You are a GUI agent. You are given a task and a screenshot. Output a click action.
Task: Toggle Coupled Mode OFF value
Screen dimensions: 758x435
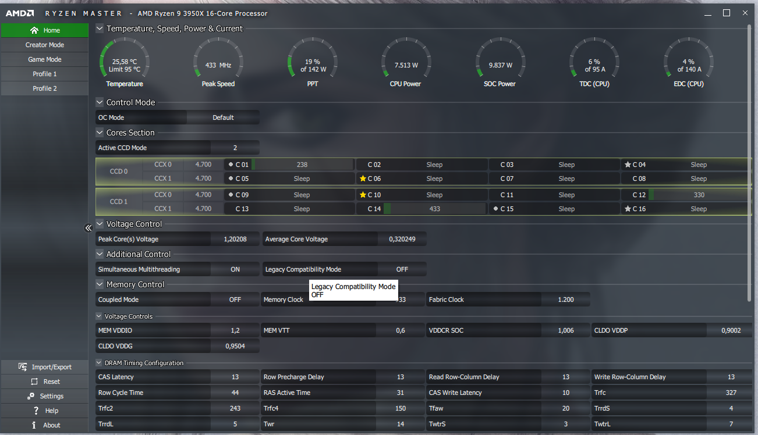235,299
